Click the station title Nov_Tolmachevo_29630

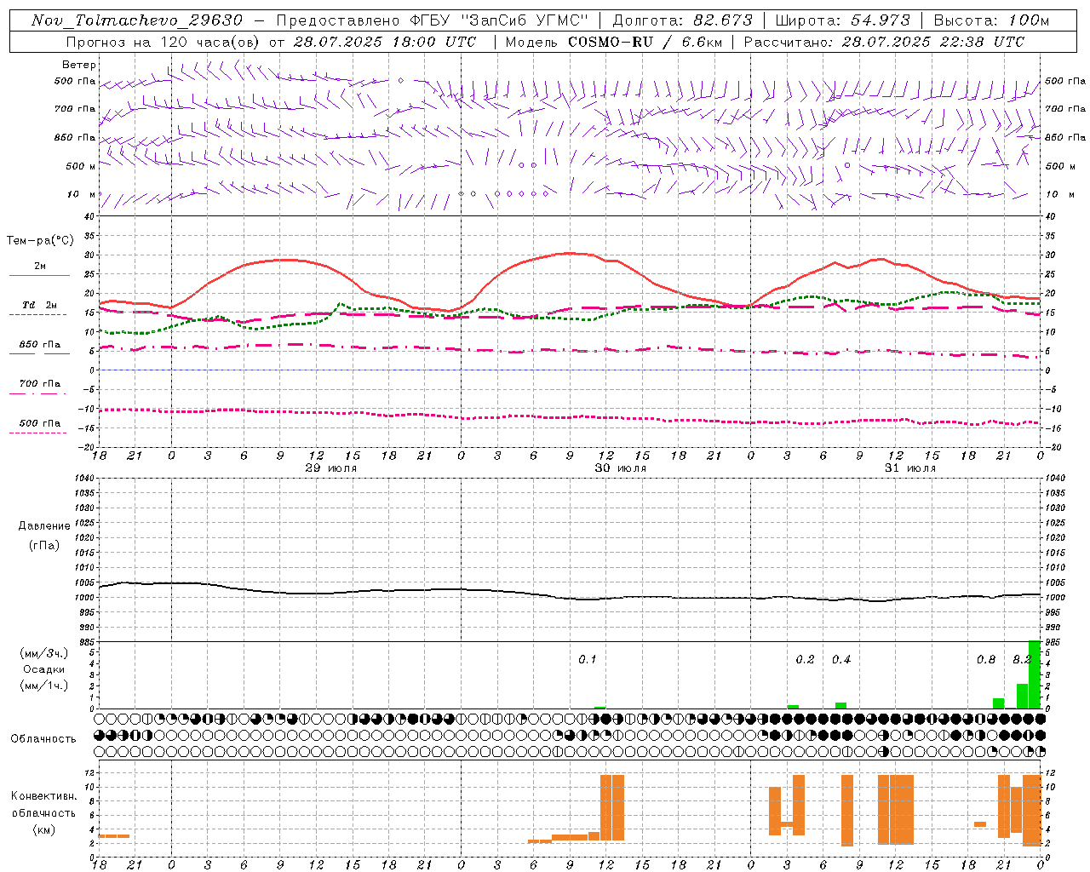(137, 20)
